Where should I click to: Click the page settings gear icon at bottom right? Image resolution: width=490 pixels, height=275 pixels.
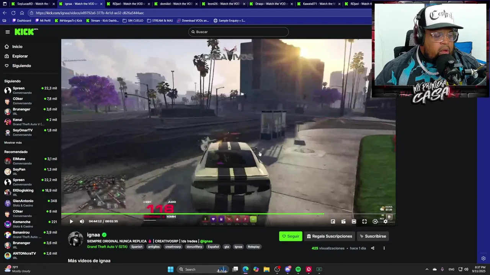point(483,259)
